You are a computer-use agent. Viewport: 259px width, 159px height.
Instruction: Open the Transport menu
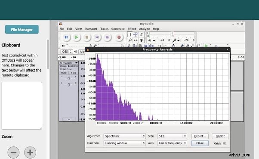pyautogui.click(x=91, y=29)
